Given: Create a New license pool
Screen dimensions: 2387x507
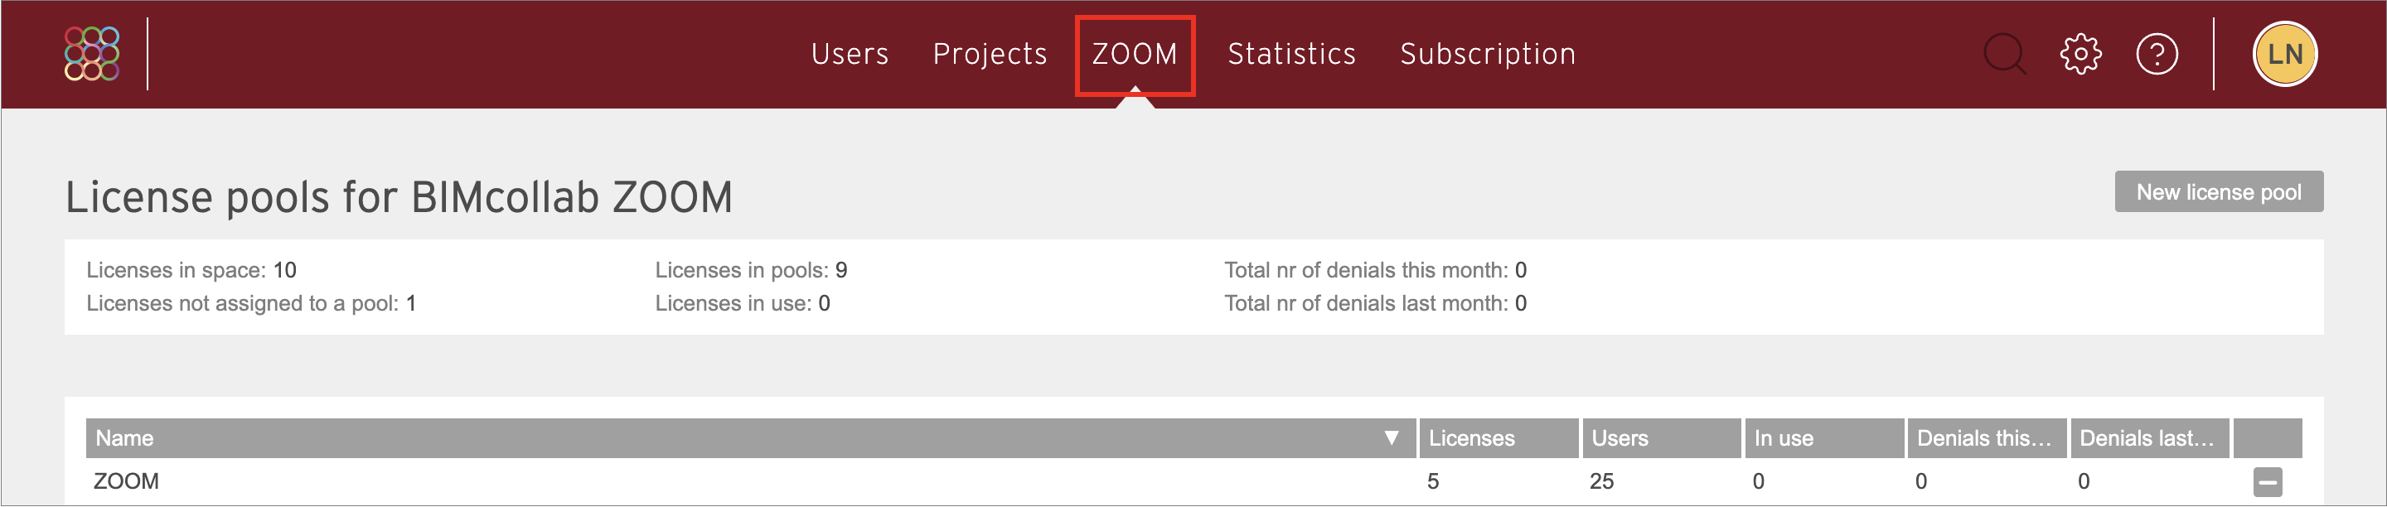Looking at the screenshot, I should 2217,192.
